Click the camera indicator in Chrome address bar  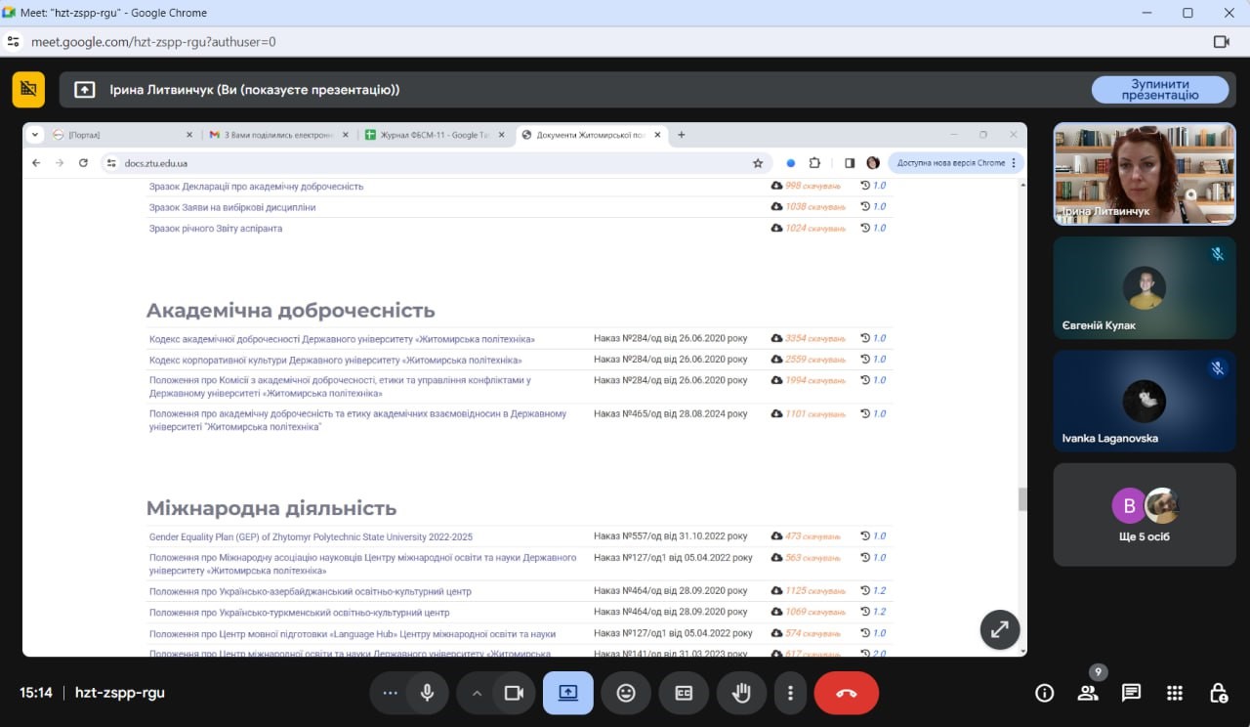(1221, 42)
